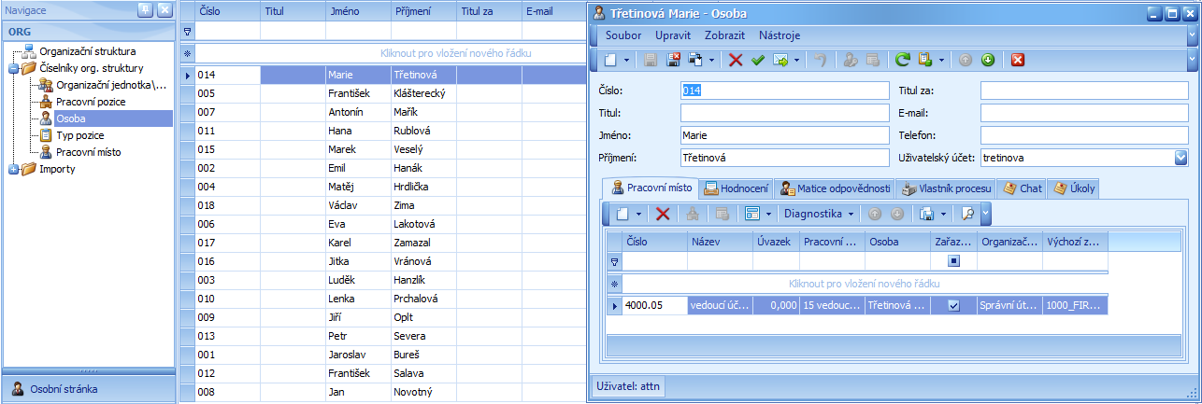
Task: Click the grayed-out undo icon in main toolbar
Action: pyautogui.click(x=820, y=60)
